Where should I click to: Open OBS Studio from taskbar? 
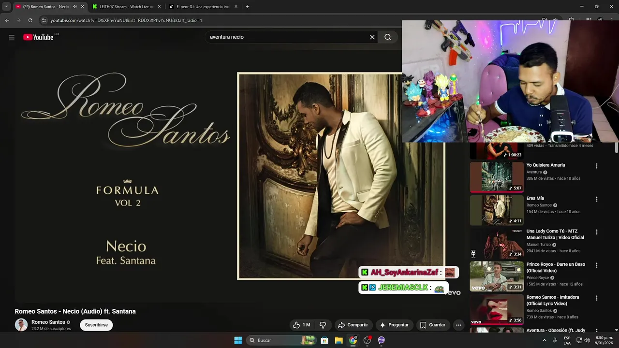point(367,340)
